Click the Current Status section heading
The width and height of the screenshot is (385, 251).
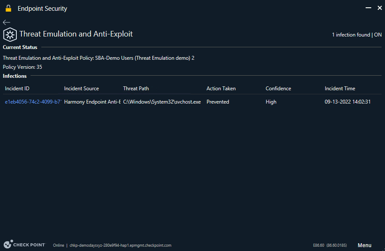click(x=20, y=47)
